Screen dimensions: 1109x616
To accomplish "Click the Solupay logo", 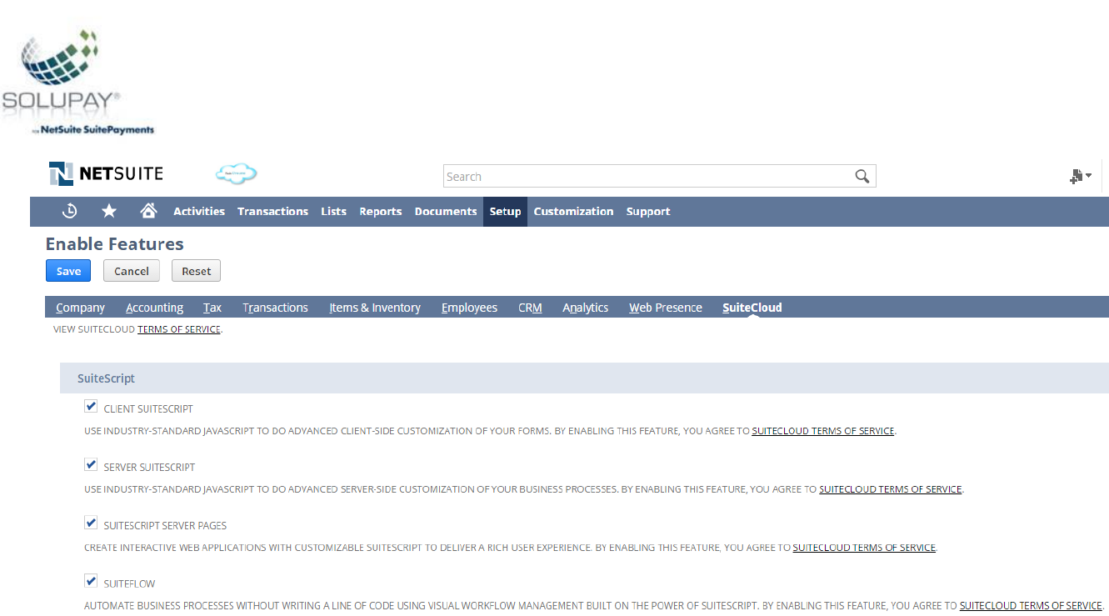I will [x=77, y=82].
